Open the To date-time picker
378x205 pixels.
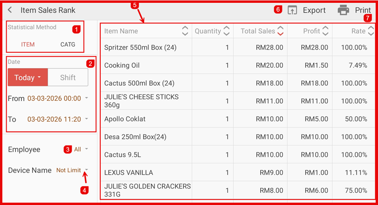pos(58,120)
